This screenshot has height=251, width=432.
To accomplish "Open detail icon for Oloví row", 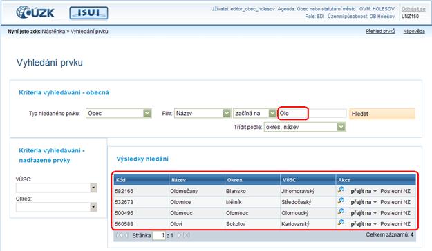I will 341,223.
